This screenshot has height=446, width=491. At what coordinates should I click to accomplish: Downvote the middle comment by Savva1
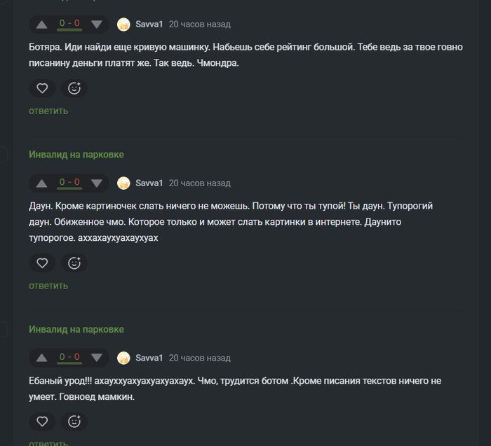(x=97, y=183)
